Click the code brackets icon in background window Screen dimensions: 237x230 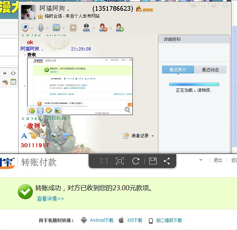(x=13, y=73)
